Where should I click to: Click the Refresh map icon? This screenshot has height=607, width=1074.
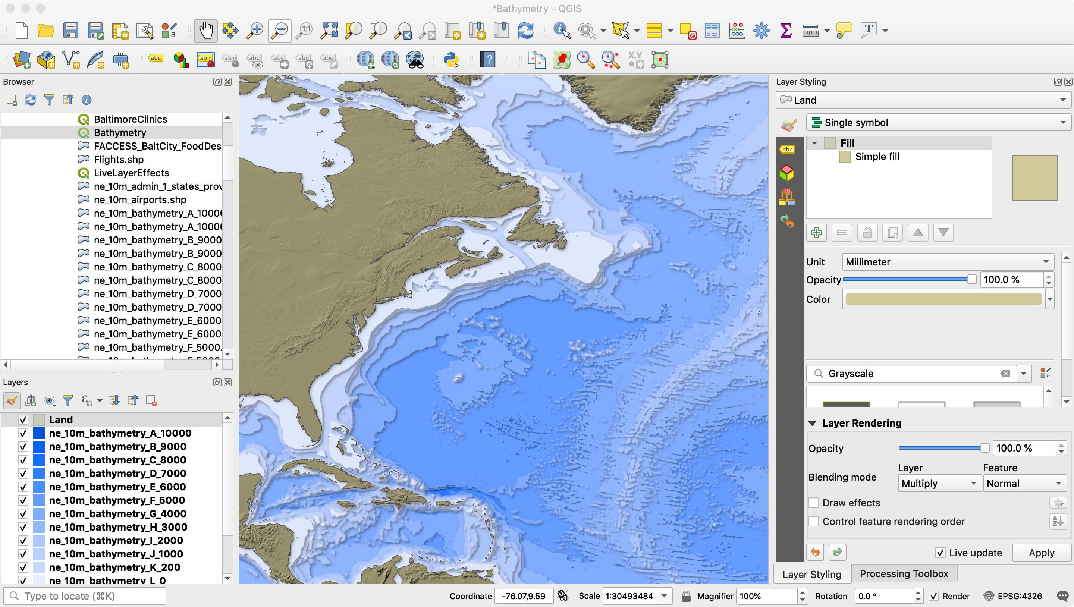(525, 31)
